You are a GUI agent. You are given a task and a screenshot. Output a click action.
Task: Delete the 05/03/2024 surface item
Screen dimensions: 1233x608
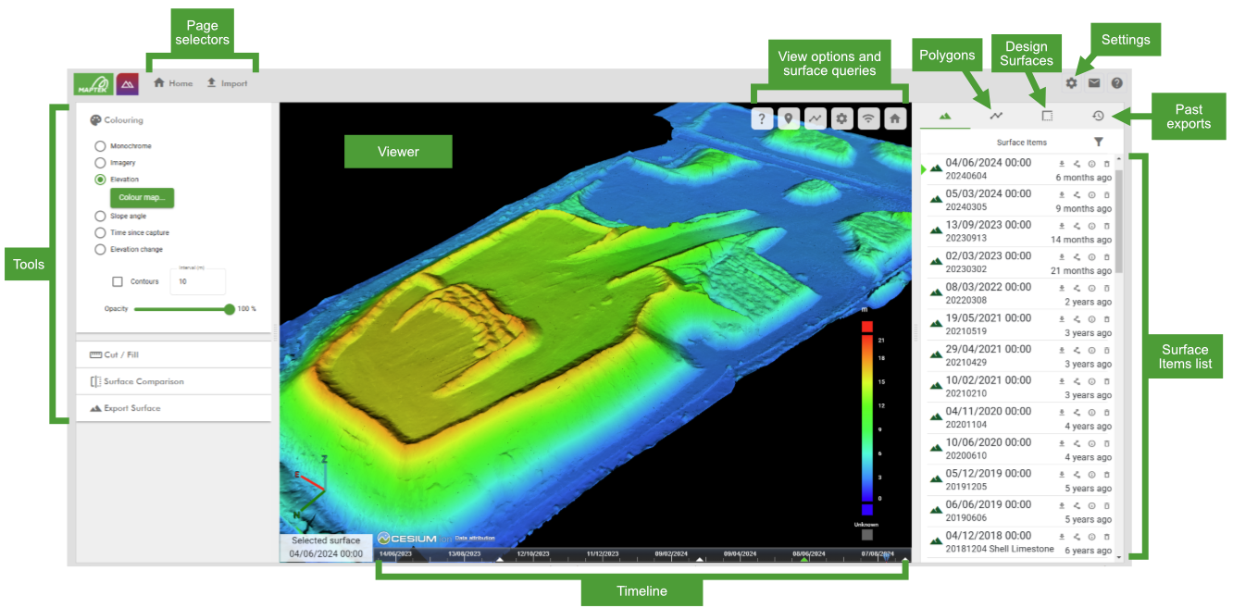click(1106, 195)
